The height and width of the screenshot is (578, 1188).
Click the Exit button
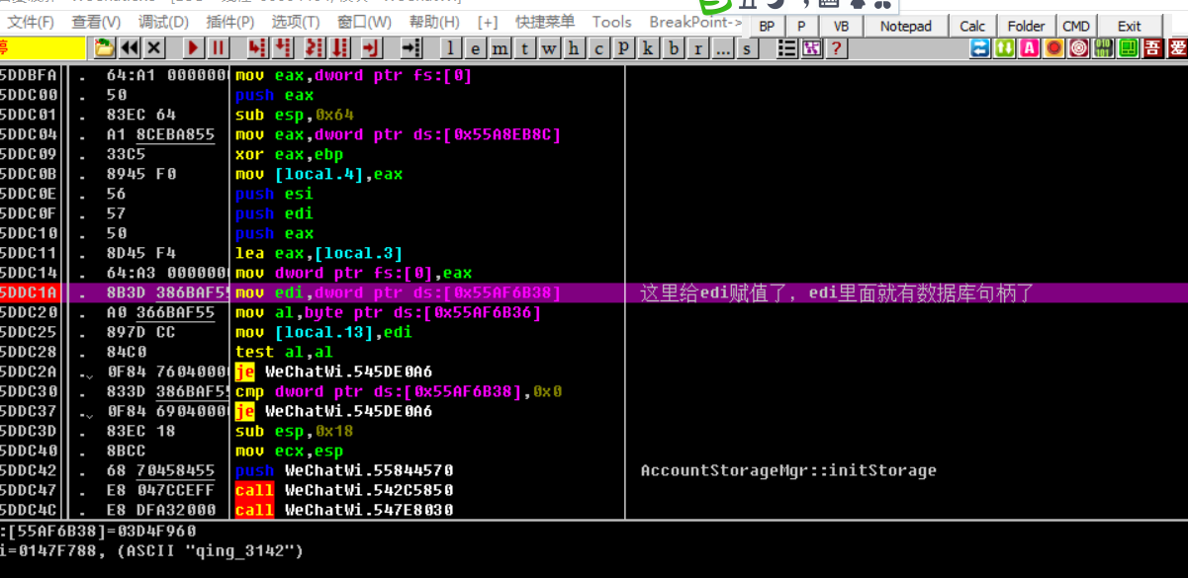(x=1129, y=27)
